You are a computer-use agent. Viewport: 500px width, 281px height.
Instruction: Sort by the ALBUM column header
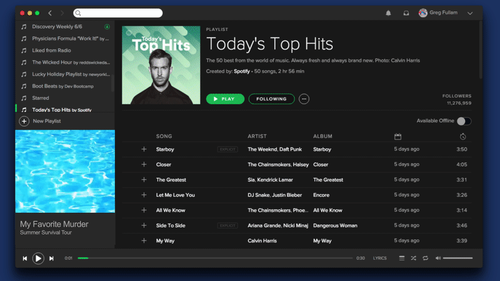click(322, 136)
